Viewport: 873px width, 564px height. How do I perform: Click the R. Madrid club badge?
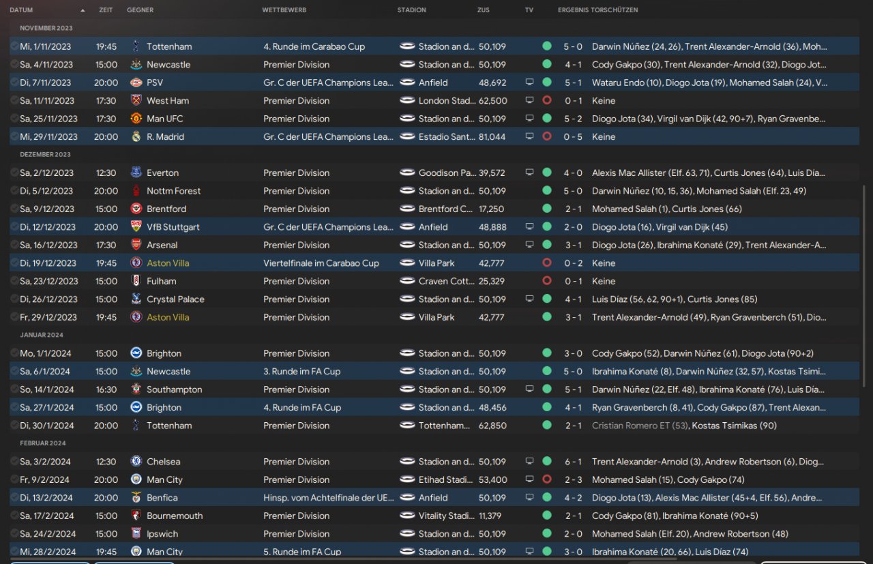pos(136,136)
